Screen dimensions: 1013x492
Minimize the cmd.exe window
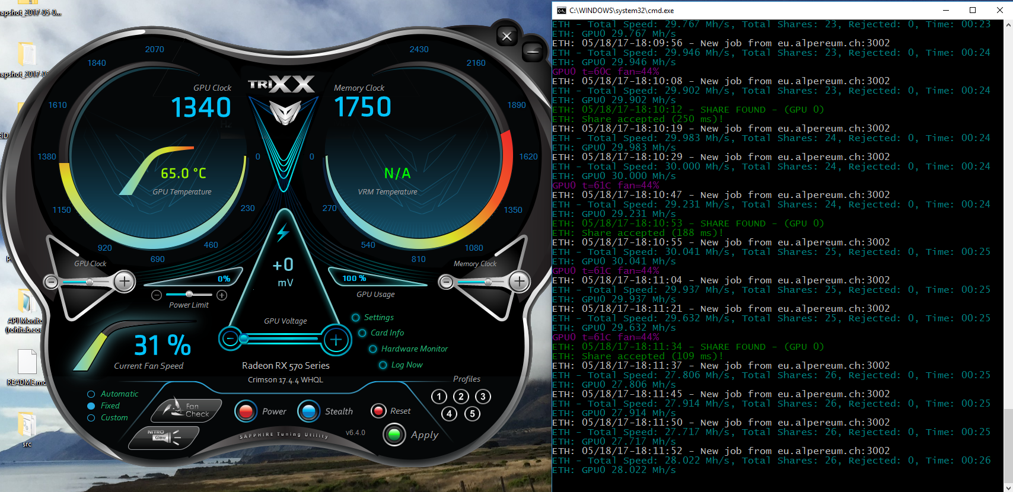click(x=946, y=10)
